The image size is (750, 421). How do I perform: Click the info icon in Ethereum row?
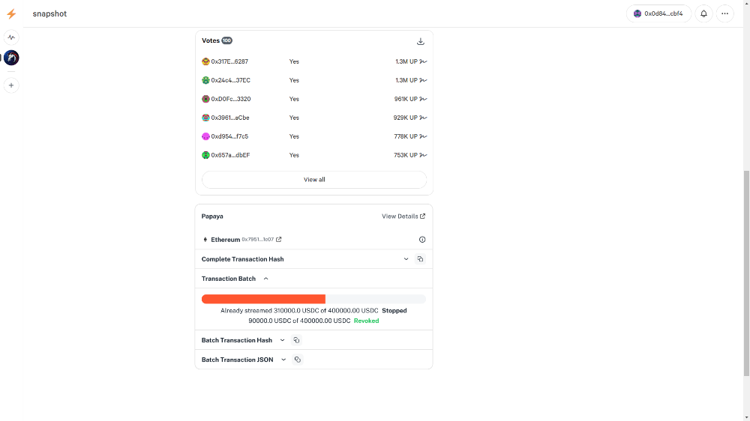click(x=422, y=240)
